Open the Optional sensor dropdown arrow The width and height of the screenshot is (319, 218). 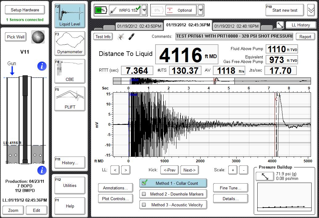point(201,10)
